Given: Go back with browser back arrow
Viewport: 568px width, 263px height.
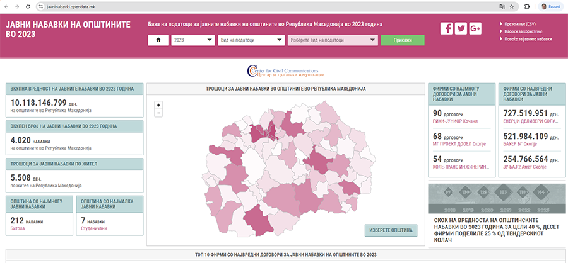Looking at the screenshot, I should tap(7, 6).
